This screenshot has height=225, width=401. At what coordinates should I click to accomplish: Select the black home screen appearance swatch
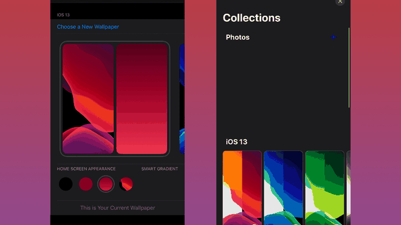pos(66,184)
